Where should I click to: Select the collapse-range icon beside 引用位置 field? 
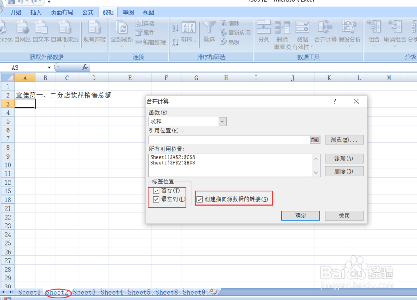point(315,140)
